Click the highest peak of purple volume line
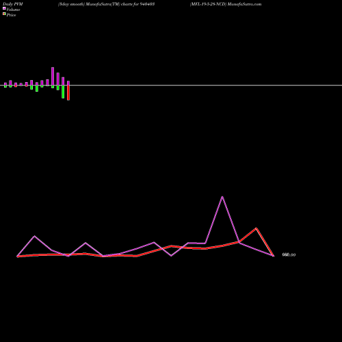The width and height of the screenshot is (342, 342). 222,197
